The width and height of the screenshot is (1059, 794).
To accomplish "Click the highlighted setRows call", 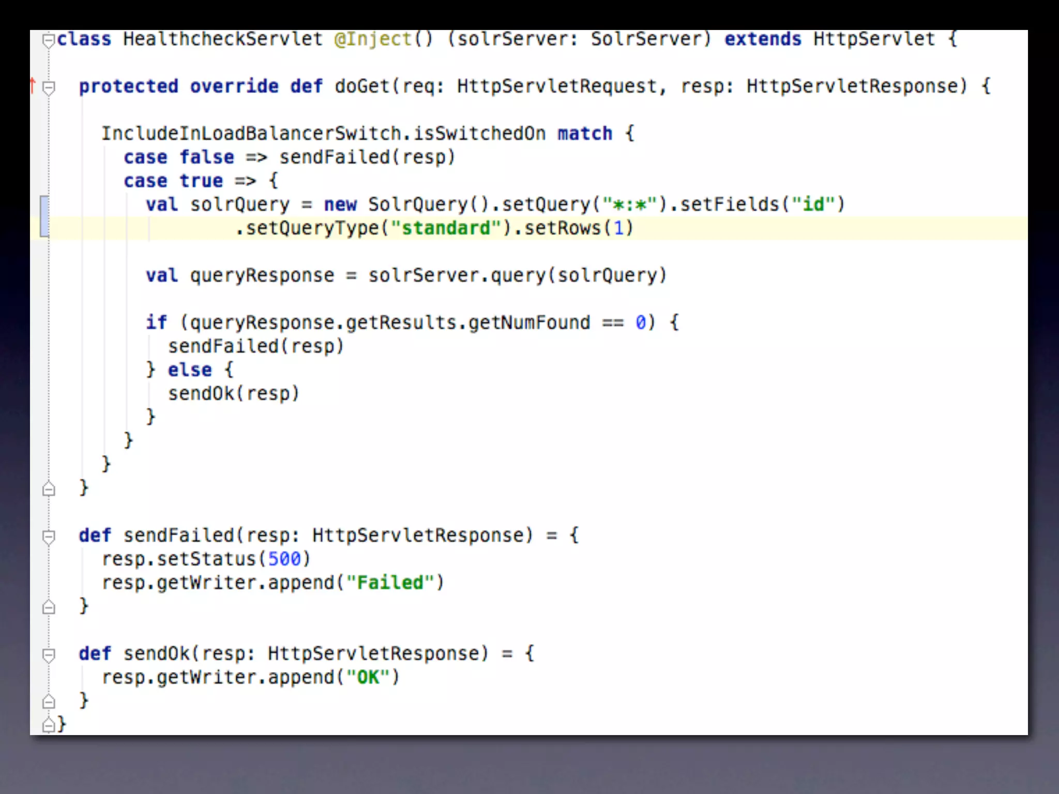I will pos(563,228).
